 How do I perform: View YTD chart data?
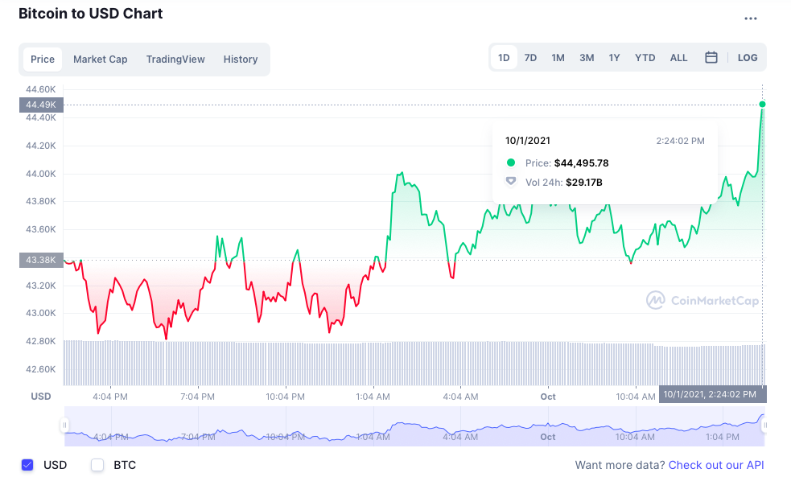[644, 57]
